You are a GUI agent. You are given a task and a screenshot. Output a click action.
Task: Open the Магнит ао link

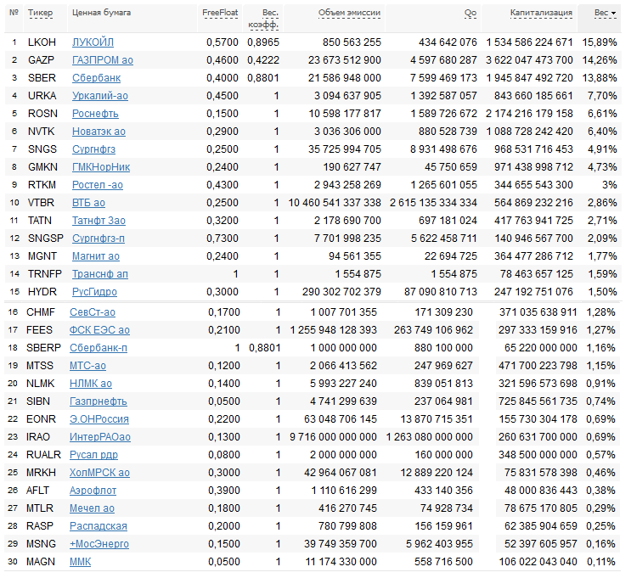[x=96, y=256]
